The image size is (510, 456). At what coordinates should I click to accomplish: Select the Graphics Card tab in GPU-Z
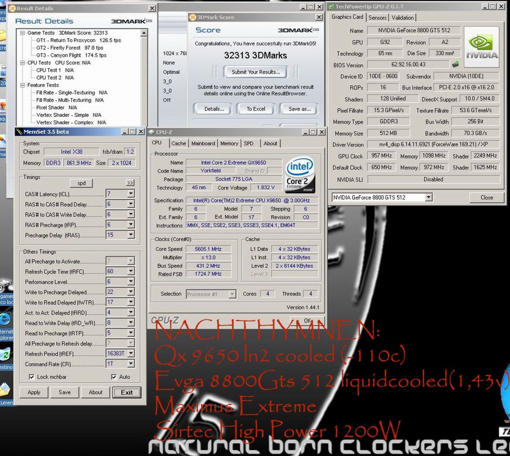pyautogui.click(x=347, y=17)
